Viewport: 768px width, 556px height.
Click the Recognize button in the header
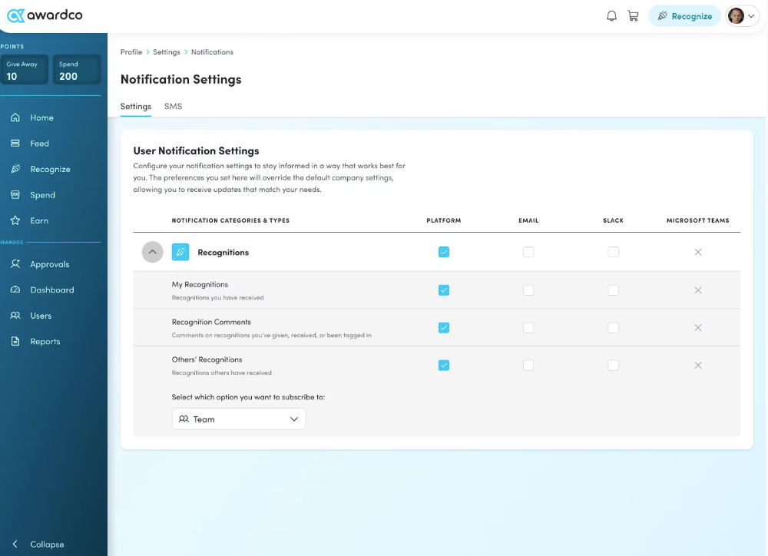click(x=684, y=15)
